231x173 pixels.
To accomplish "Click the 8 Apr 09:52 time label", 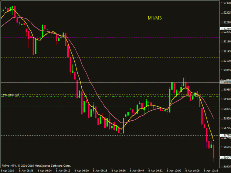I will [156, 171].
